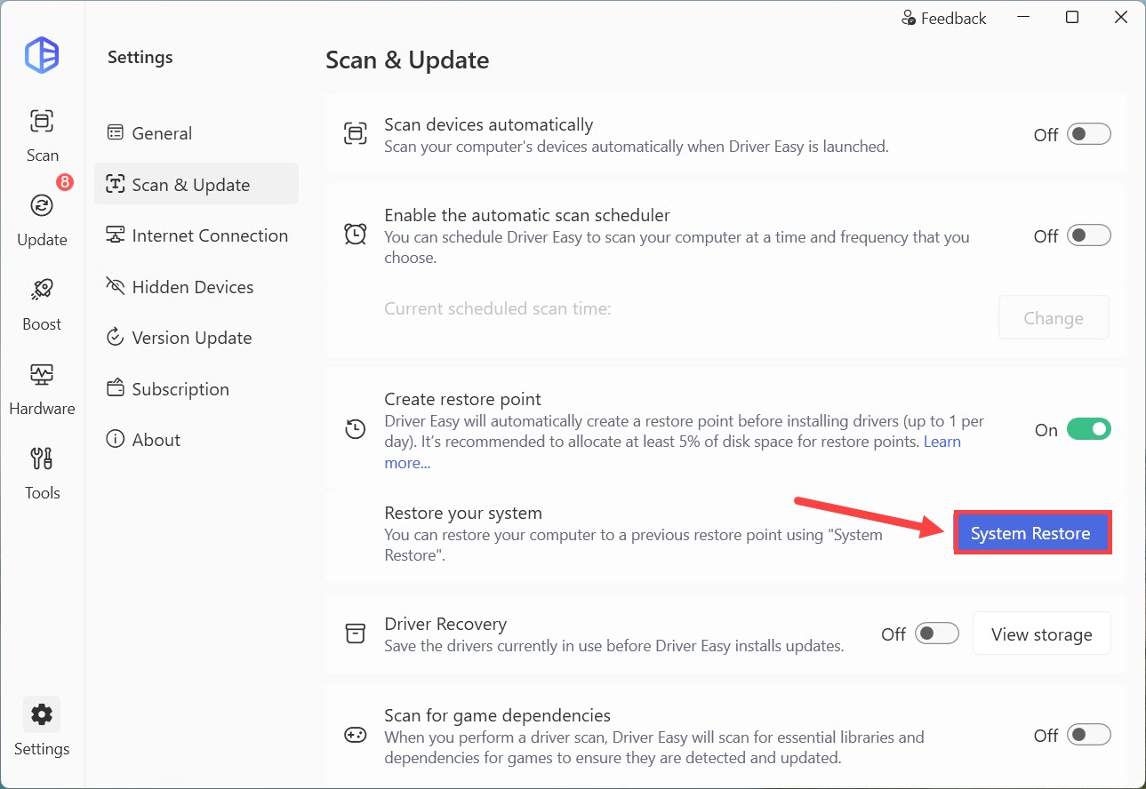Enable the Driver Recovery toggle
The image size is (1146, 789).
[x=937, y=634]
